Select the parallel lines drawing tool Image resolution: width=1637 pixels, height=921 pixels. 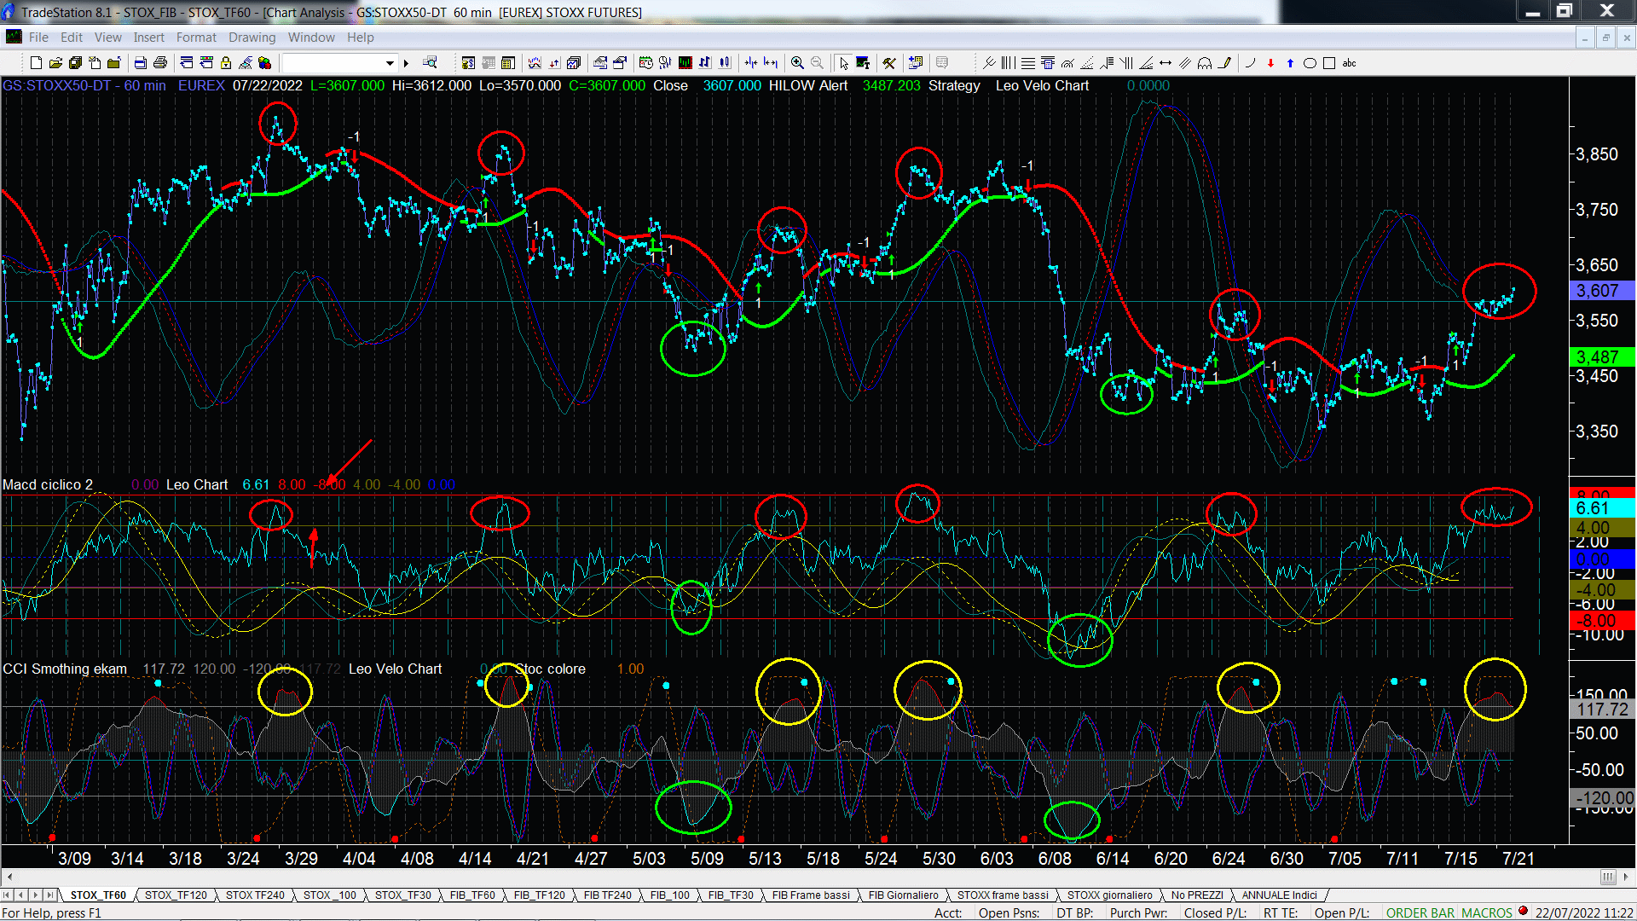(x=1185, y=63)
